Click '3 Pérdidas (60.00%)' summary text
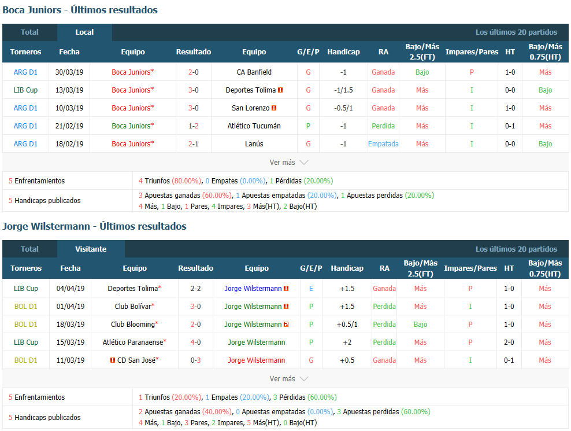 click(x=305, y=397)
